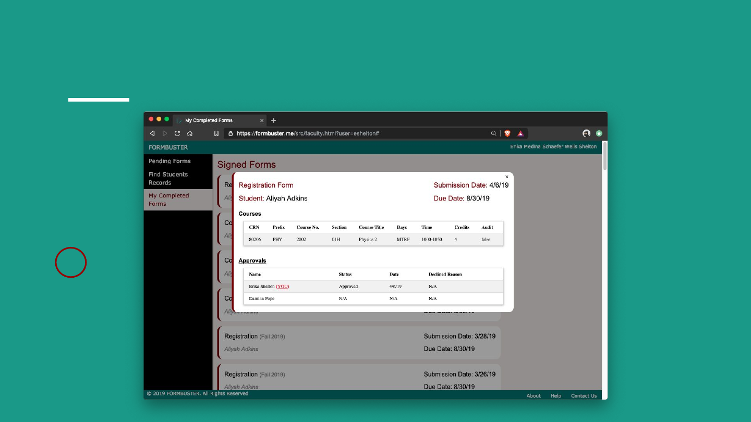Viewport: 751px width, 422px height.
Task: Open the Registration card submitted 3/26/19
Action: tap(359, 377)
